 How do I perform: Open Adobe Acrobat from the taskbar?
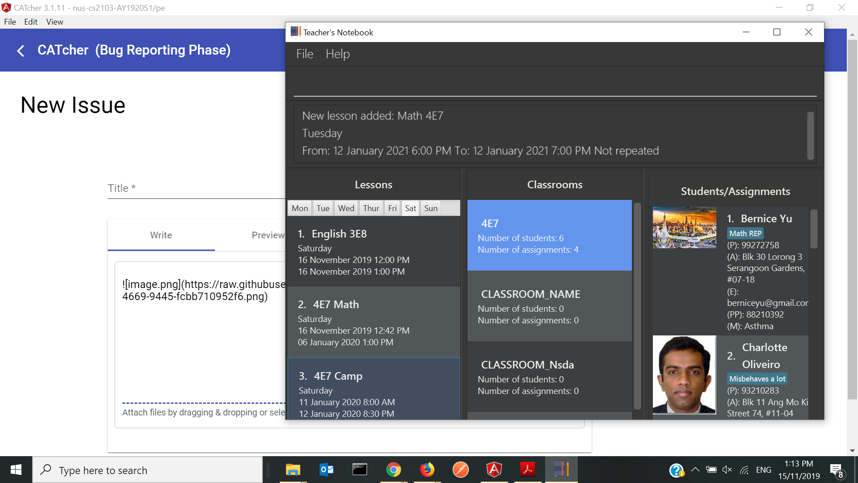527,470
